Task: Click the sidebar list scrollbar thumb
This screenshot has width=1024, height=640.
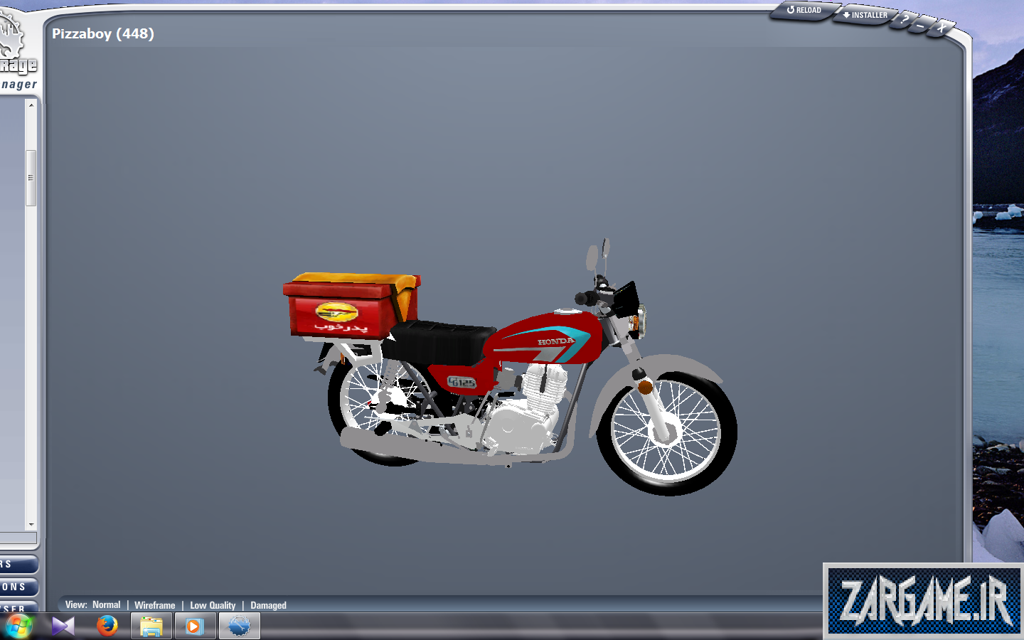Action: coord(31,178)
